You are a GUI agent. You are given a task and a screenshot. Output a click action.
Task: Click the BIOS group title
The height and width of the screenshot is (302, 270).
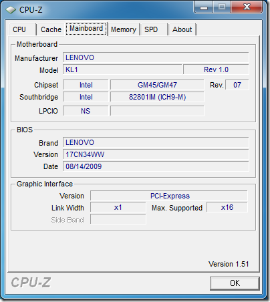pos(25,130)
